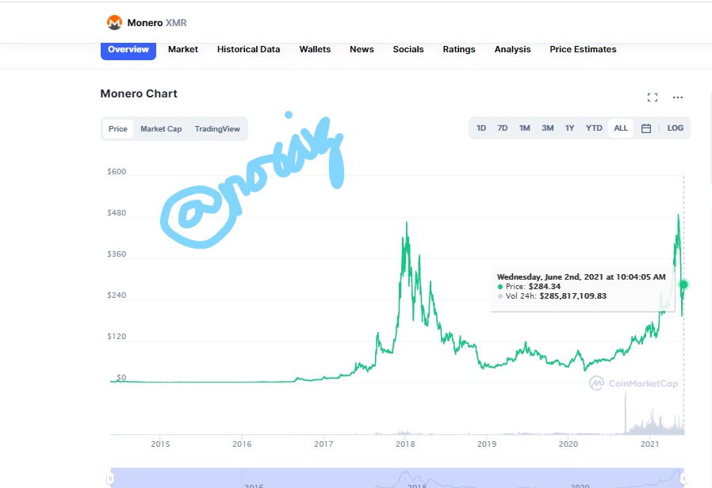Screen dimensions: 712x488
Task: Set chart range to 1Y
Action: tap(569, 128)
